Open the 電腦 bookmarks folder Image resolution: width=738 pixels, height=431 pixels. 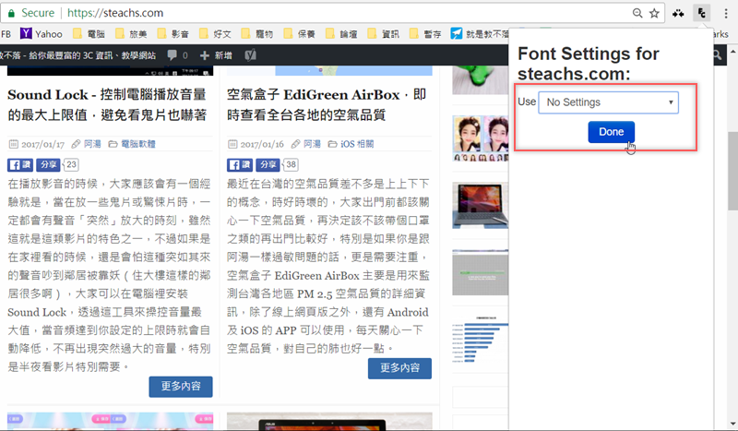(x=89, y=33)
